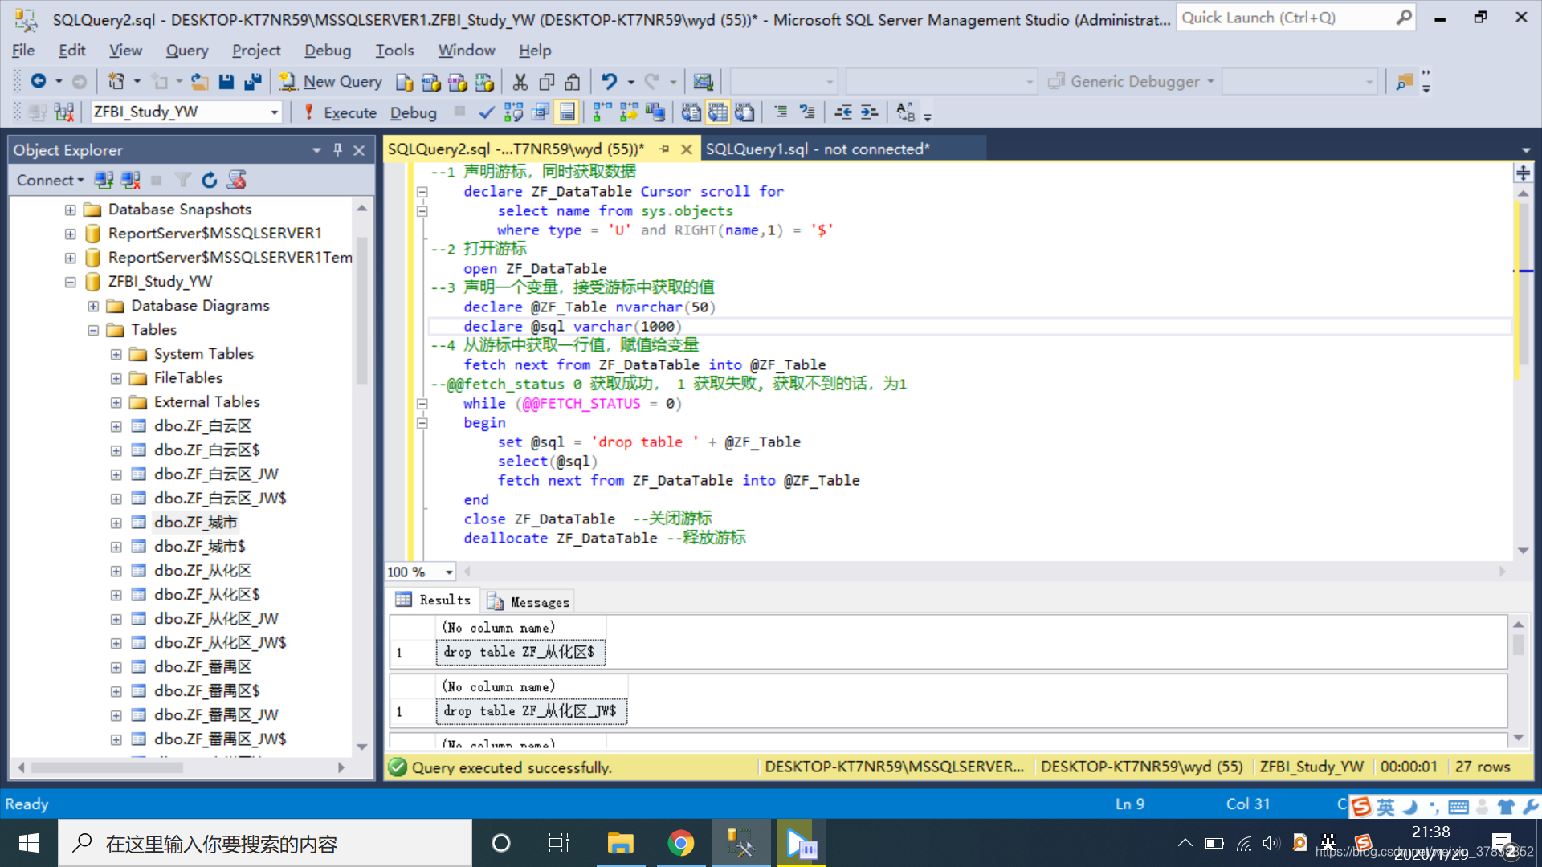Open the 100 % zoom dropdown

[449, 572]
